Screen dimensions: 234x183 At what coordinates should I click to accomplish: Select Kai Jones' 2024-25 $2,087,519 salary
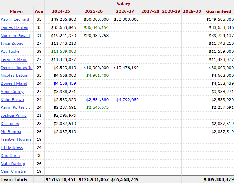click(65, 124)
